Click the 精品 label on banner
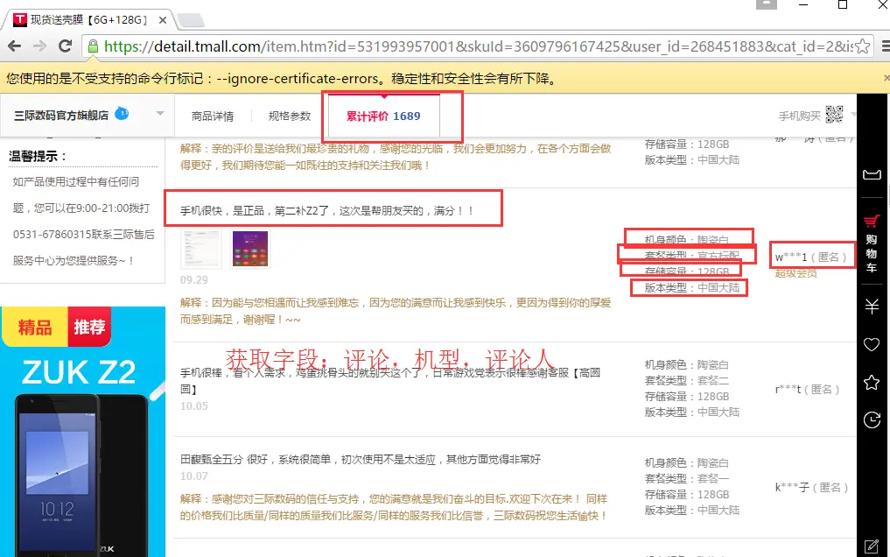Screen dimensions: 890x557 (x=35, y=327)
